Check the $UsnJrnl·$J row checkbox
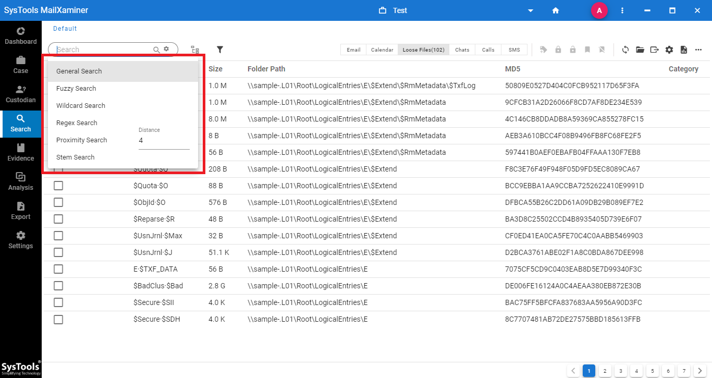 coord(58,252)
